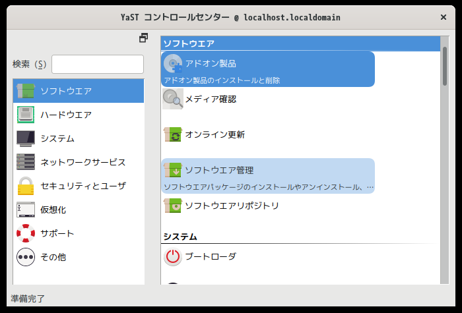The image size is (462, 313).
Task: Open the ブートローダ power icon
Action: 173,256
